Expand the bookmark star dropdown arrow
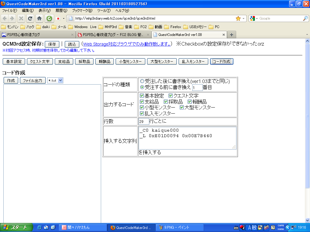This screenshot has width=310, height=232. (x=244, y=18)
